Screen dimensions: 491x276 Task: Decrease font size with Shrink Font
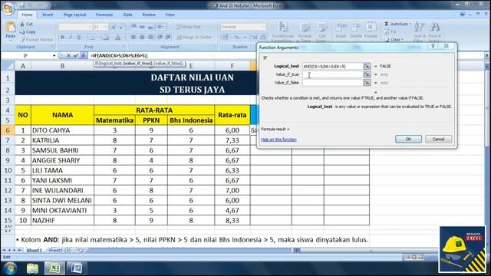(x=121, y=28)
